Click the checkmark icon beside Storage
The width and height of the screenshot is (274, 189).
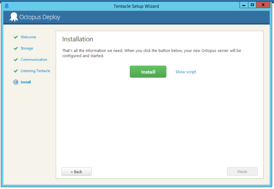coord(16,49)
